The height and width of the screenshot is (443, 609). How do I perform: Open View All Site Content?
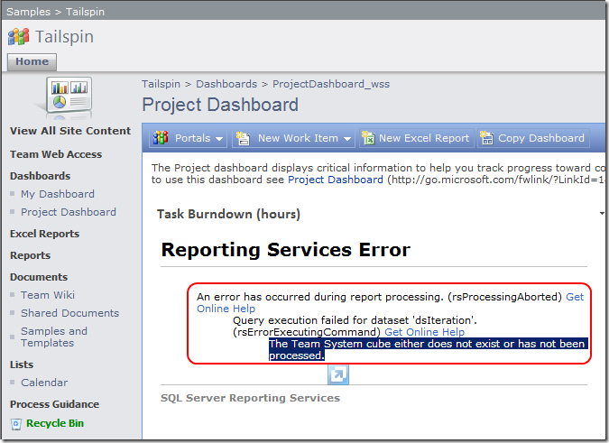coord(70,131)
